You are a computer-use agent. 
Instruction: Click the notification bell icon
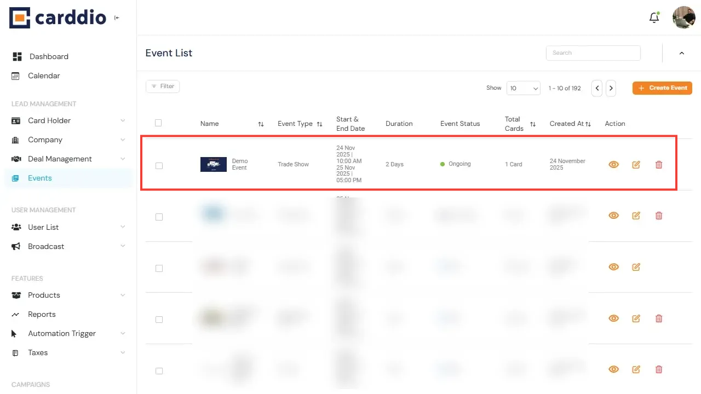pyautogui.click(x=654, y=18)
